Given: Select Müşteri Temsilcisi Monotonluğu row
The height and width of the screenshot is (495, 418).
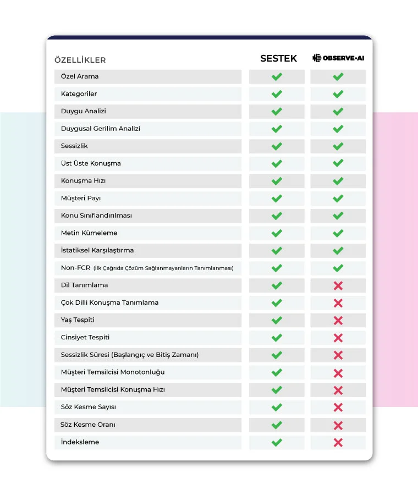Looking at the screenshot, I should [148, 372].
